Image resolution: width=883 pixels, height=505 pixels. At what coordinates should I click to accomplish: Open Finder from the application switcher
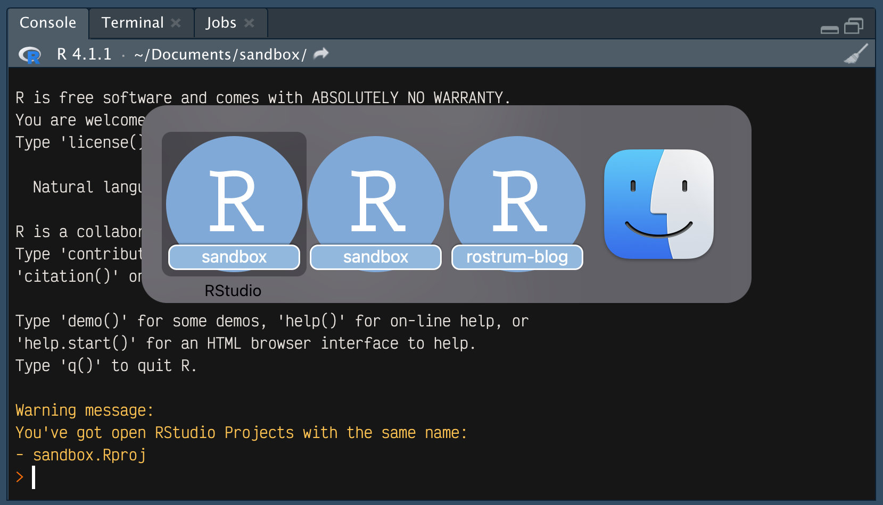(658, 205)
